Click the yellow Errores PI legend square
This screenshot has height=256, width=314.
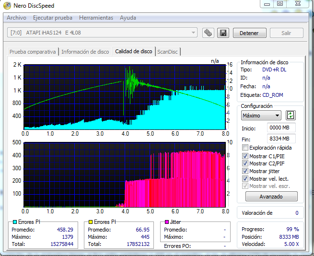90,222
